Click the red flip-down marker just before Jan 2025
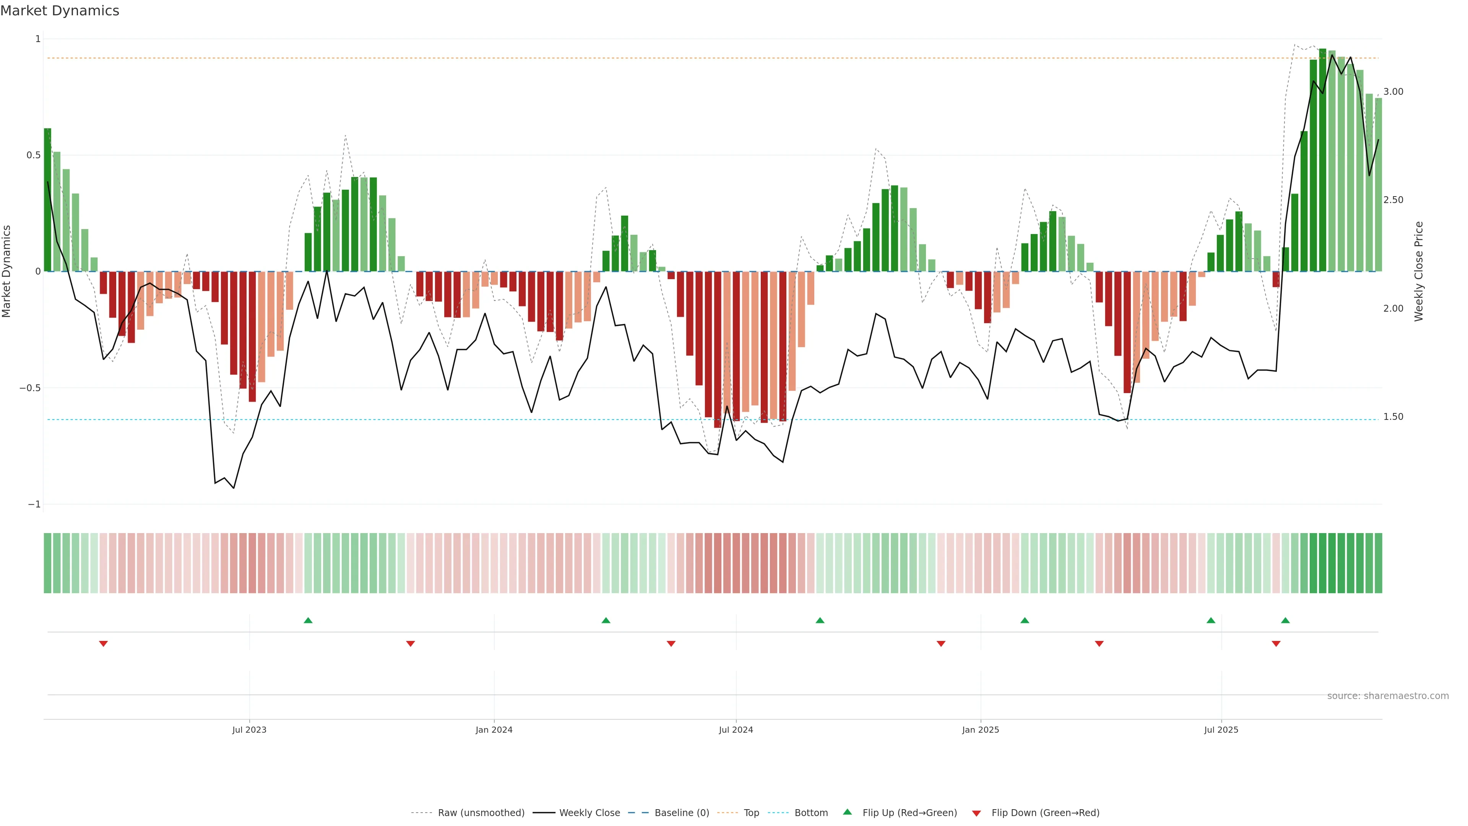Screen dimensions: 1468x826 pos(941,644)
